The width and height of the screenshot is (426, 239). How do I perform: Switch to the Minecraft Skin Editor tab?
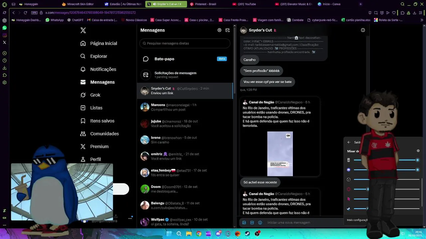point(80,4)
